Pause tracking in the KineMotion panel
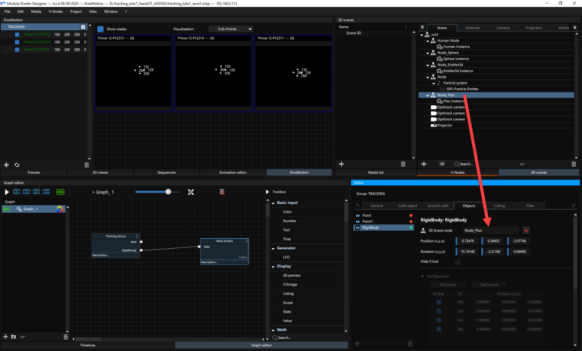The width and height of the screenshot is (582, 351). [x=83, y=27]
